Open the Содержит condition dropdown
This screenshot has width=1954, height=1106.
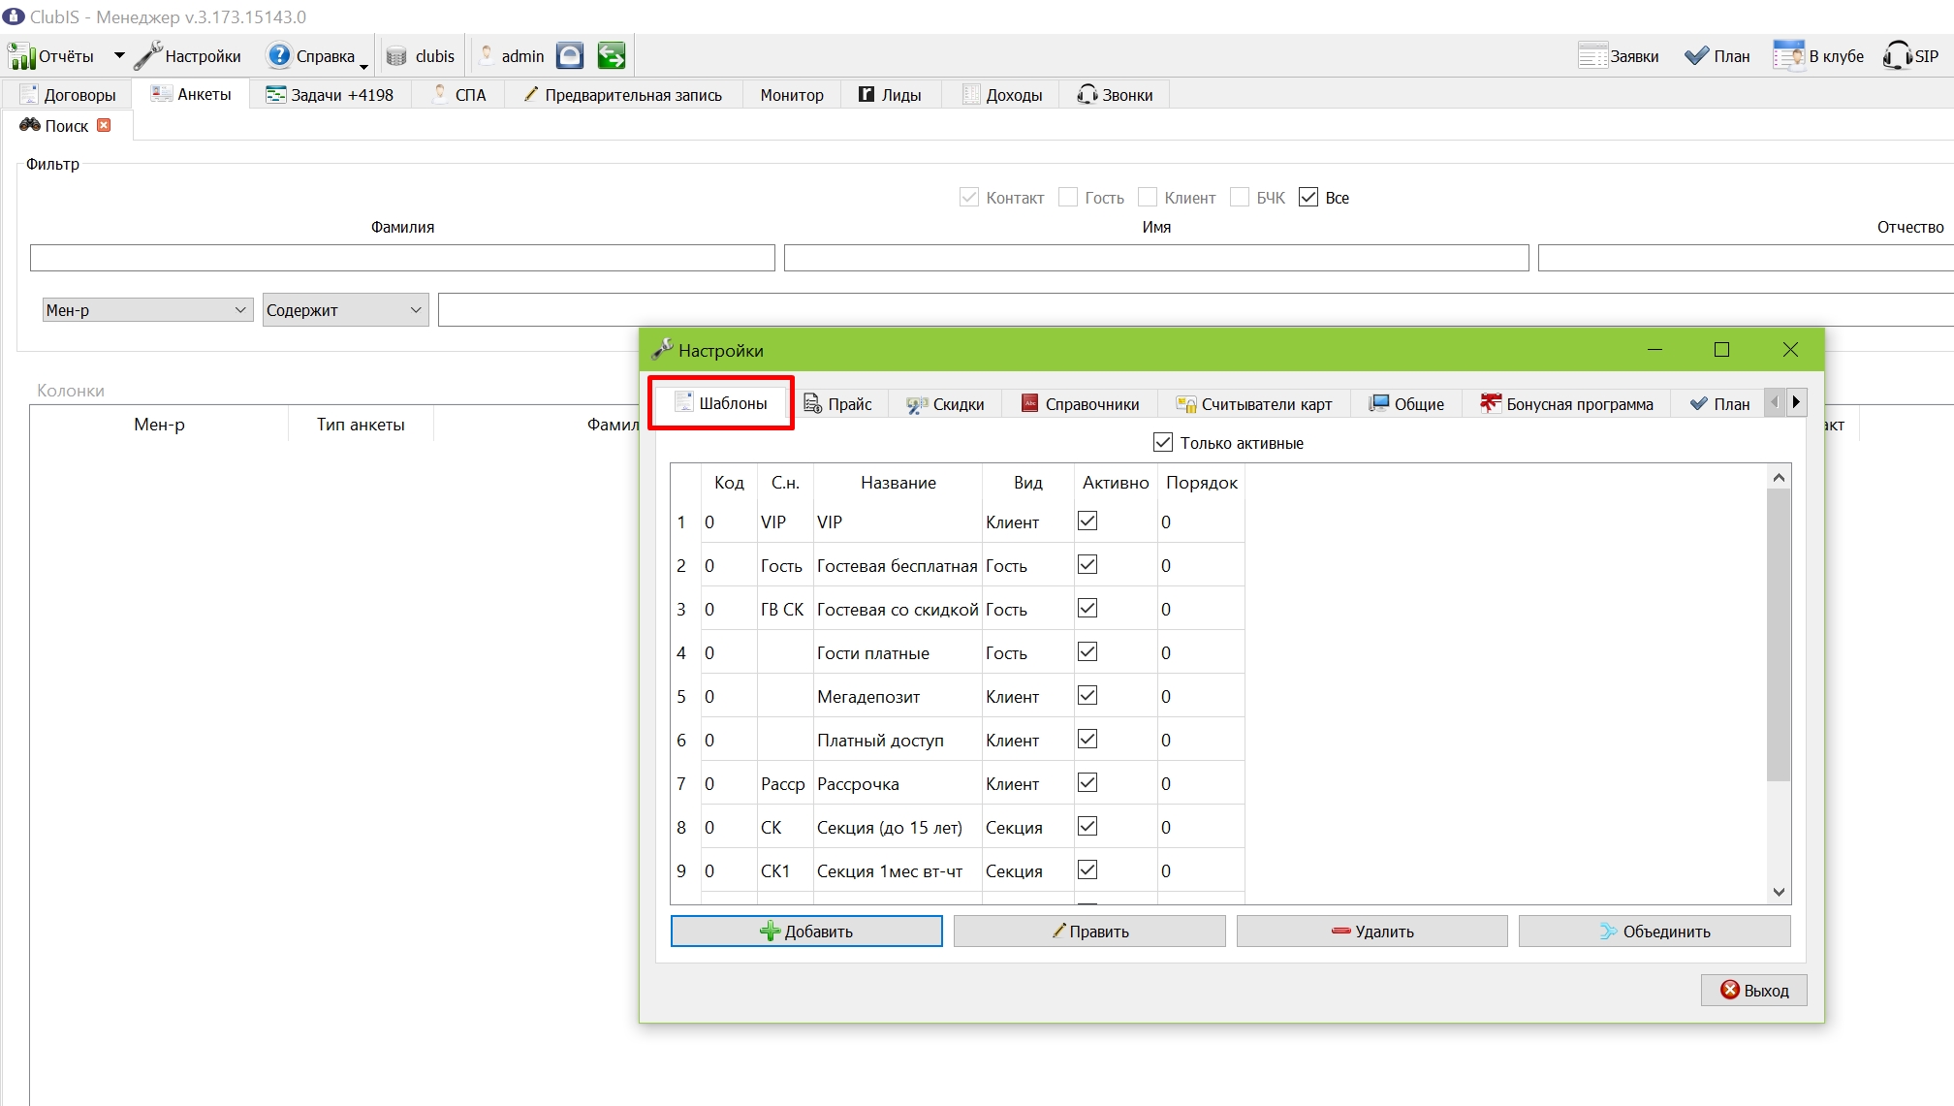tap(416, 310)
